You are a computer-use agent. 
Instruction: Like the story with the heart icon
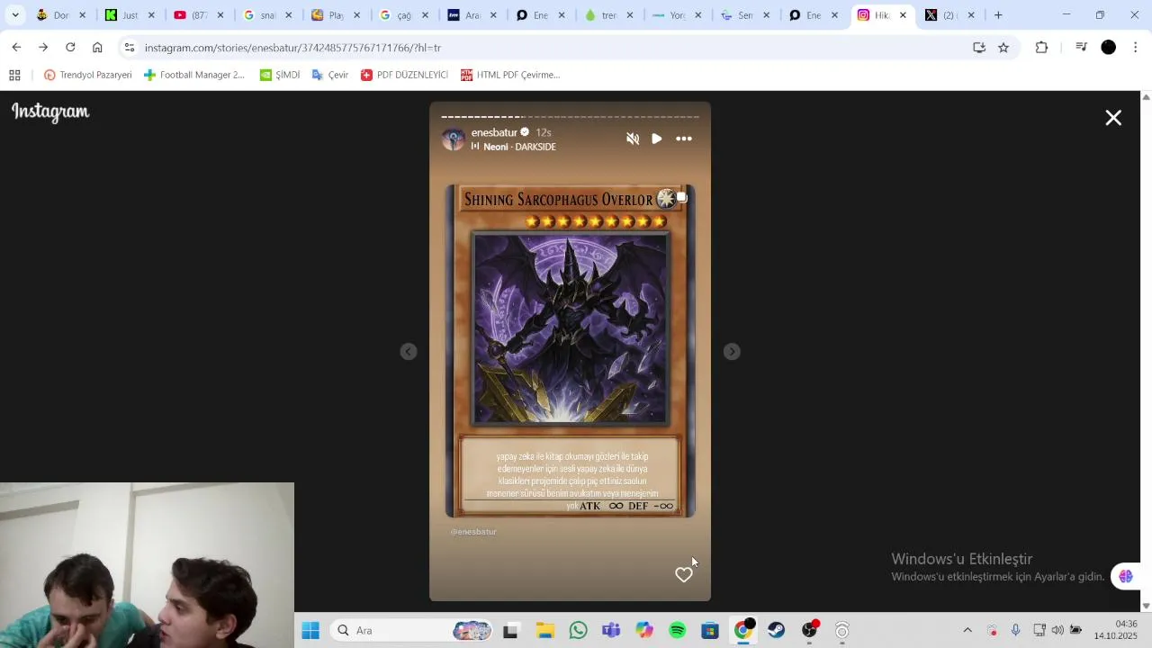(x=684, y=574)
